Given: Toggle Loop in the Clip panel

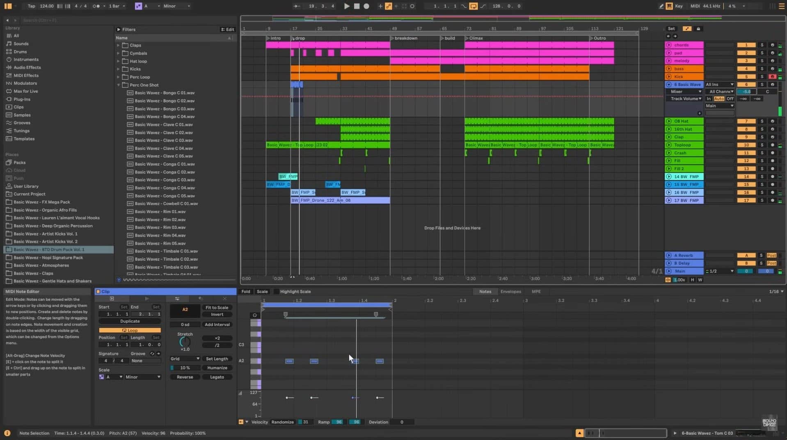Looking at the screenshot, I should (130, 330).
